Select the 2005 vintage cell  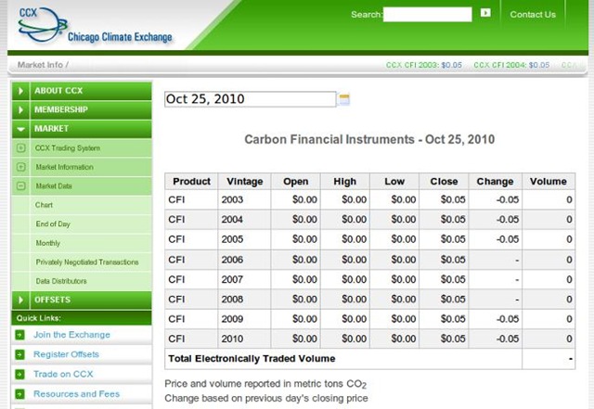(x=245, y=239)
